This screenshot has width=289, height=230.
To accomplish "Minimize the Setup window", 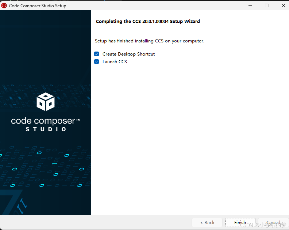I will pyautogui.click(x=250, y=5).
